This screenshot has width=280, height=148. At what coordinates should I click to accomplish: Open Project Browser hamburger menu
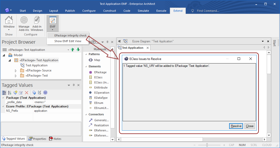point(5,50)
